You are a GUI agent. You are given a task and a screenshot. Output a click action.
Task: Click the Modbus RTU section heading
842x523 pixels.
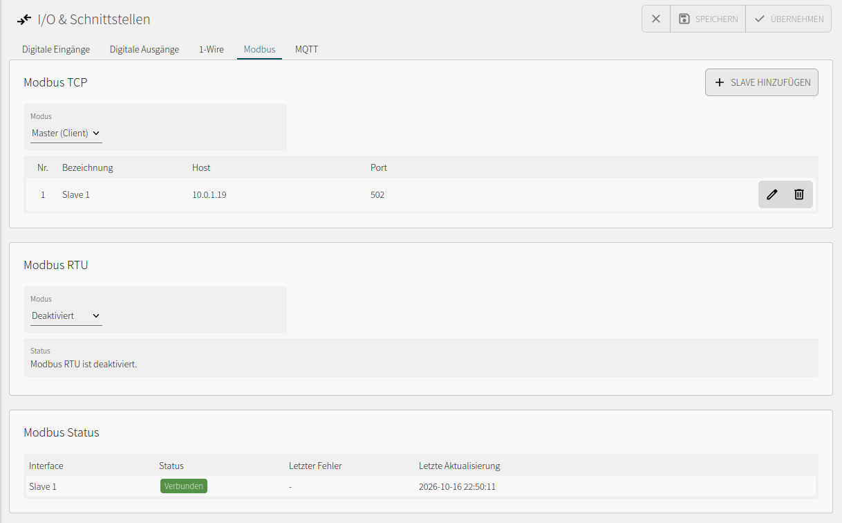[56, 265]
